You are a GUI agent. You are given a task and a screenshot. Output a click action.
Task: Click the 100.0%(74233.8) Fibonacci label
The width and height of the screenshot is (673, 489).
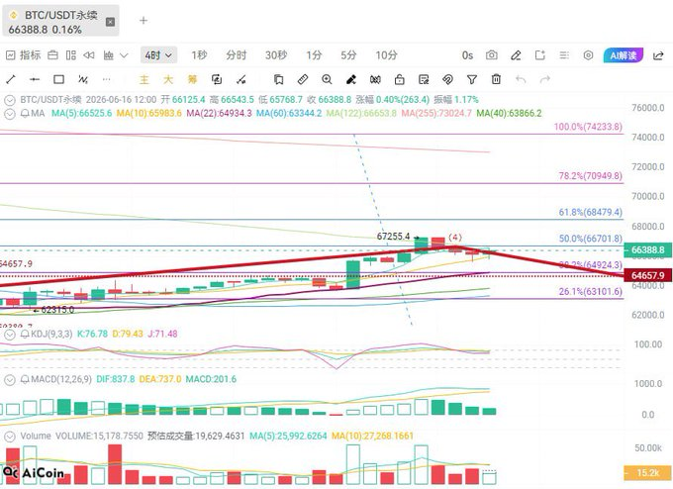[x=588, y=127]
